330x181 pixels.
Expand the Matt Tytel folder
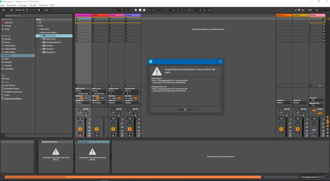tap(39, 29)
